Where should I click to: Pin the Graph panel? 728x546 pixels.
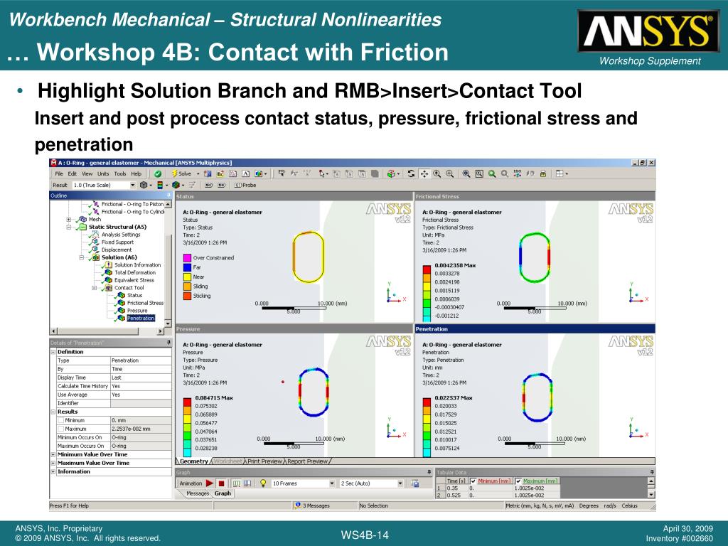429,472
